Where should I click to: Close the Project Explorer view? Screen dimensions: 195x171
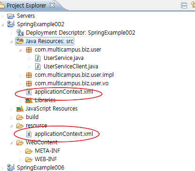coord(52,5)
